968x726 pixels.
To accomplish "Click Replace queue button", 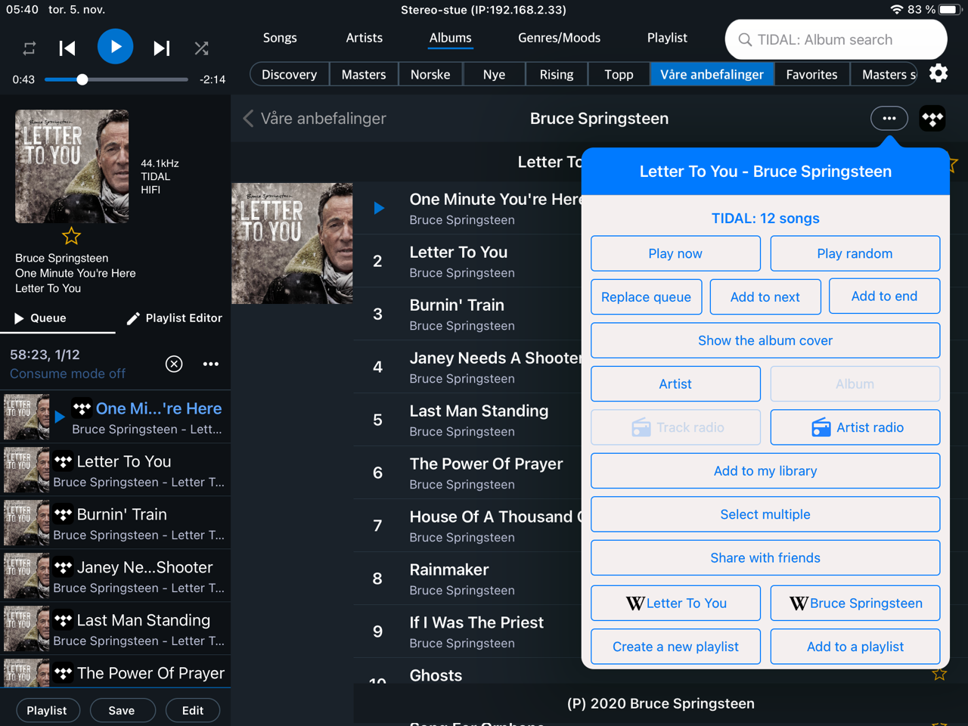I will (646, 296).
